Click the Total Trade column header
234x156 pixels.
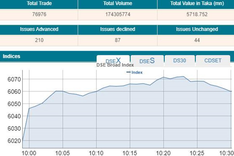tap(39, 4)
